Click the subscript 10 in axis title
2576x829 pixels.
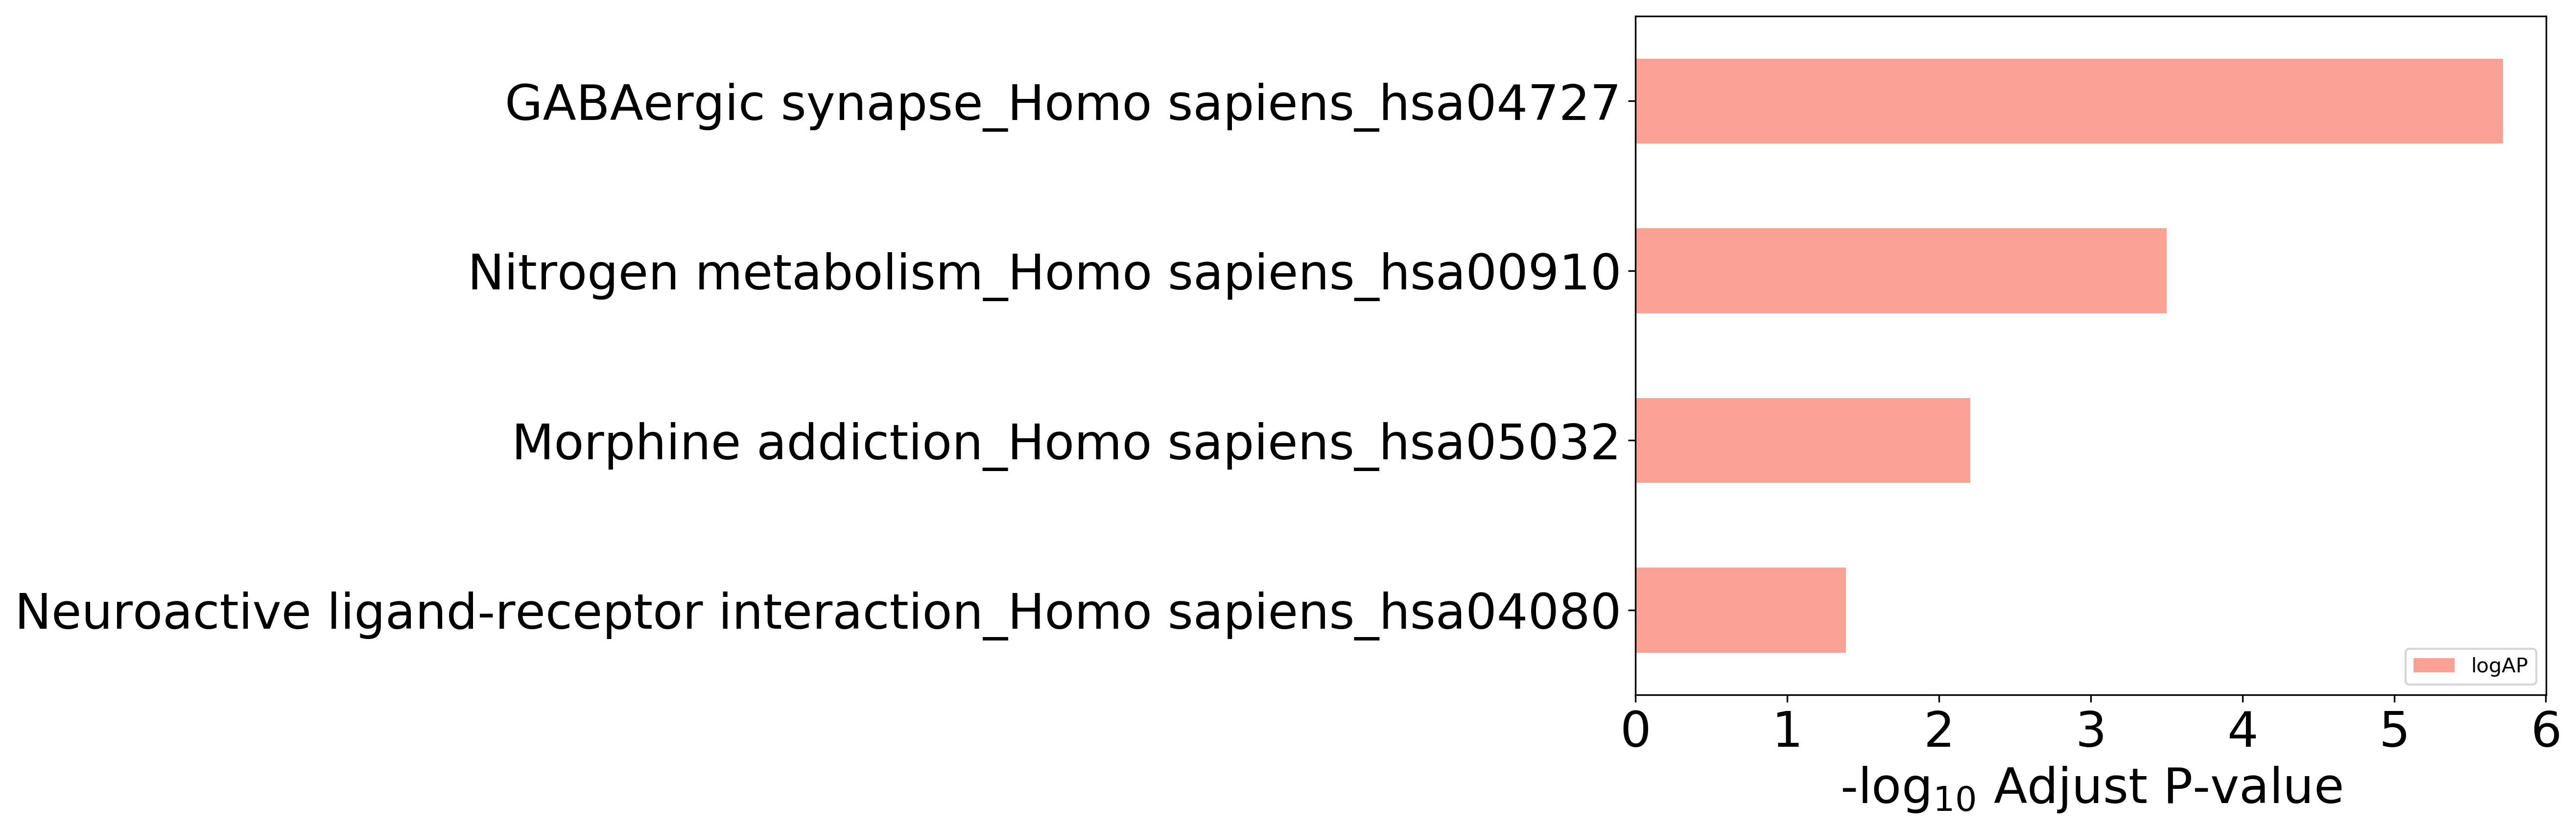tap(1954, 800)
